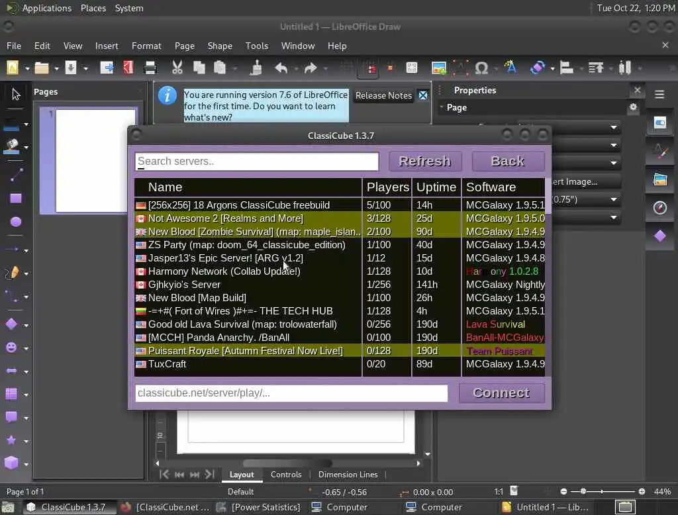Click Clone Formatting paintbrush icon
678x515 pixels.
(256, 68)
